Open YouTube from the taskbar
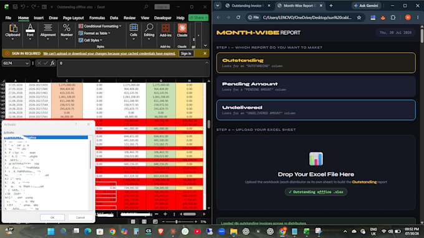The width and height of the screenshot is (424, 238). [x=197, y=231]
